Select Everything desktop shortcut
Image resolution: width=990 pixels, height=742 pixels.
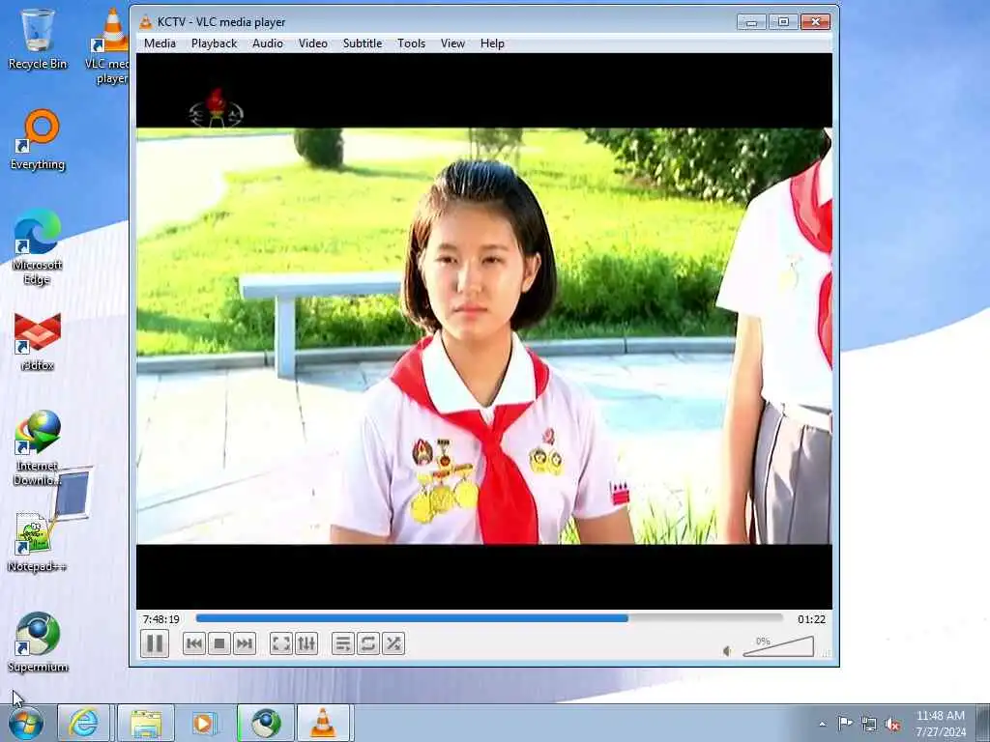(38, 140)
